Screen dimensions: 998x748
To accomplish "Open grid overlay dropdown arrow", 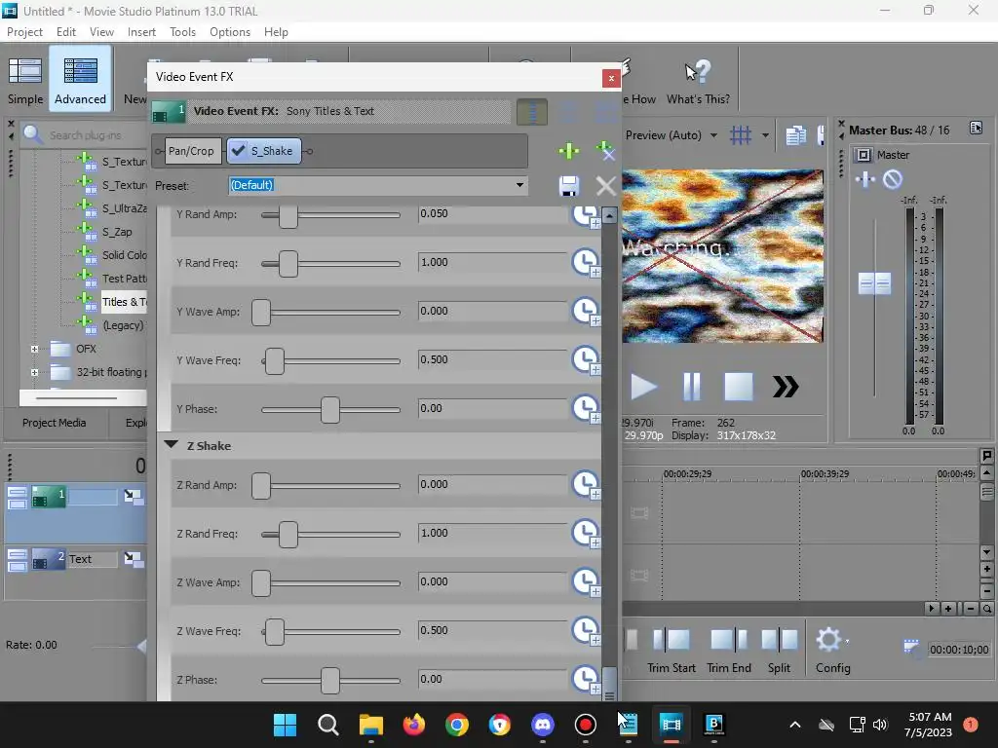I will (765, 134).
